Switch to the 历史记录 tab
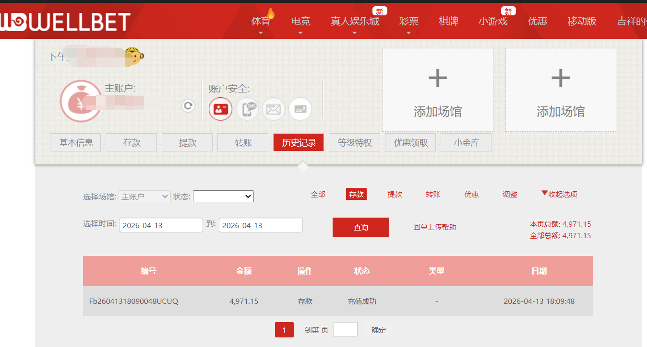The width and height of the screenshot is (647, 347). click(298, 142)
